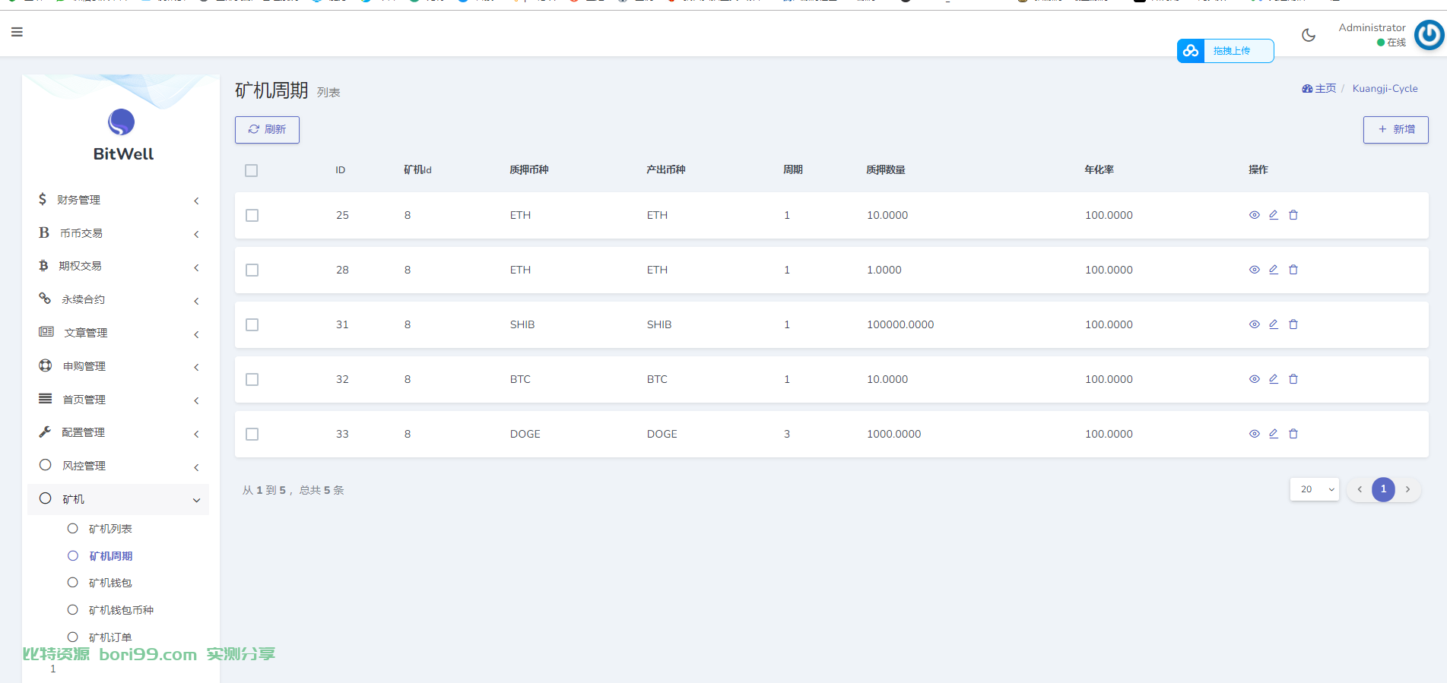Check the box for row ID 33
The image size is (1447, 683).
click(x=252, y=435)
